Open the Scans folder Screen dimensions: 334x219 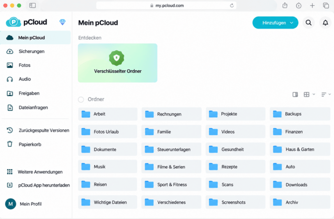click(235, 185)
